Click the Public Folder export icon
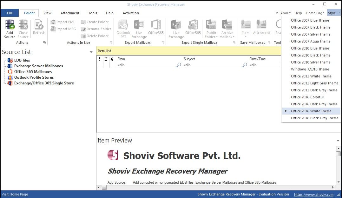The width and height of the screenshot is (342, 198). pyautogui.click(x=211, y=25)
